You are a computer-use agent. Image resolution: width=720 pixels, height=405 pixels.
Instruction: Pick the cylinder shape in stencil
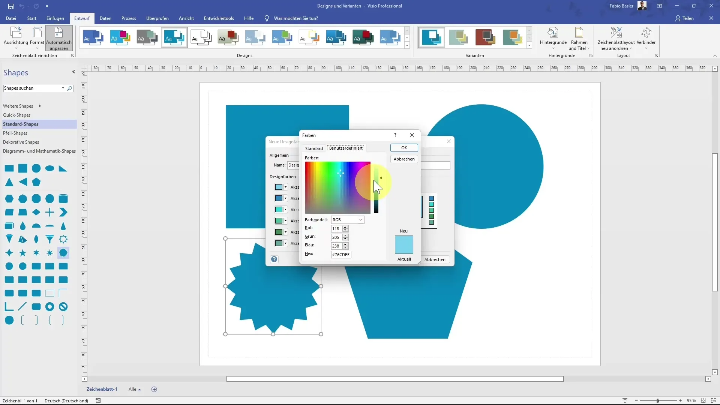63,198
